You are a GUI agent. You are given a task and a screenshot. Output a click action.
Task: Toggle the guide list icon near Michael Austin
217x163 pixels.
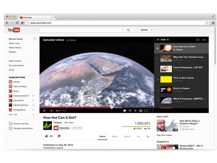(35, 39)
